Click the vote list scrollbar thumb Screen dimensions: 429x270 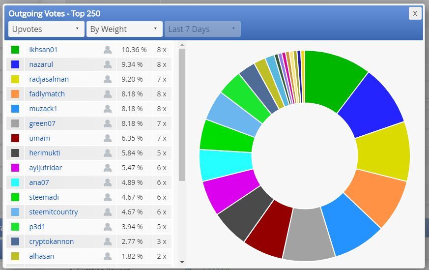(182, 115)
